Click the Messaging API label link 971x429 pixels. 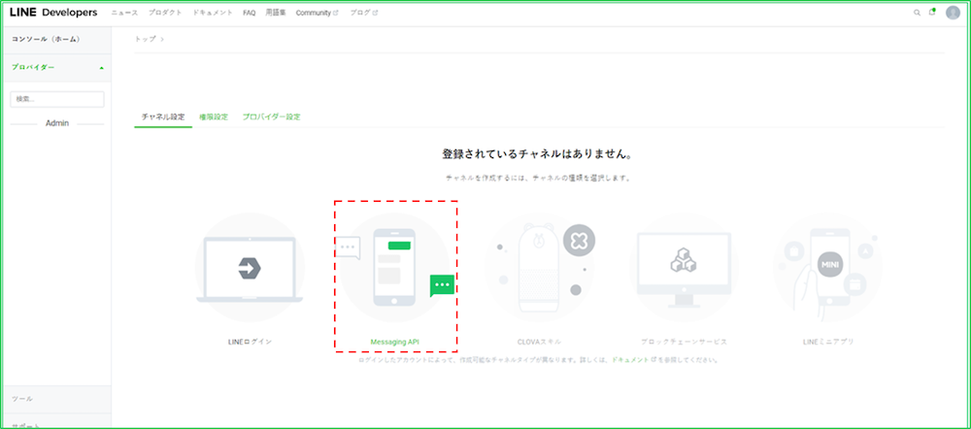(395, 342)
